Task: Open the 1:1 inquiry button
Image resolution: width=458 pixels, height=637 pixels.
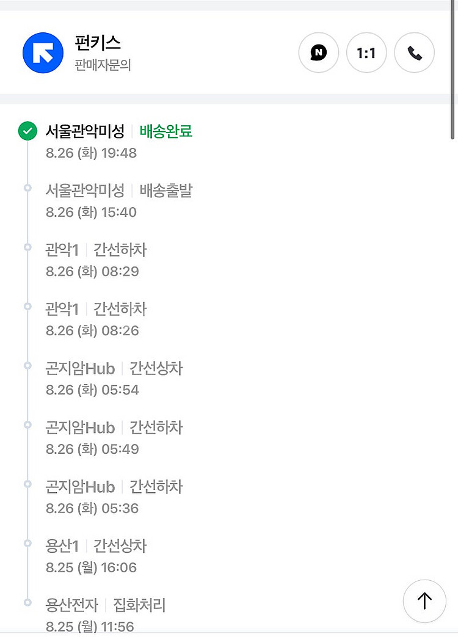Action: point(366,53)
